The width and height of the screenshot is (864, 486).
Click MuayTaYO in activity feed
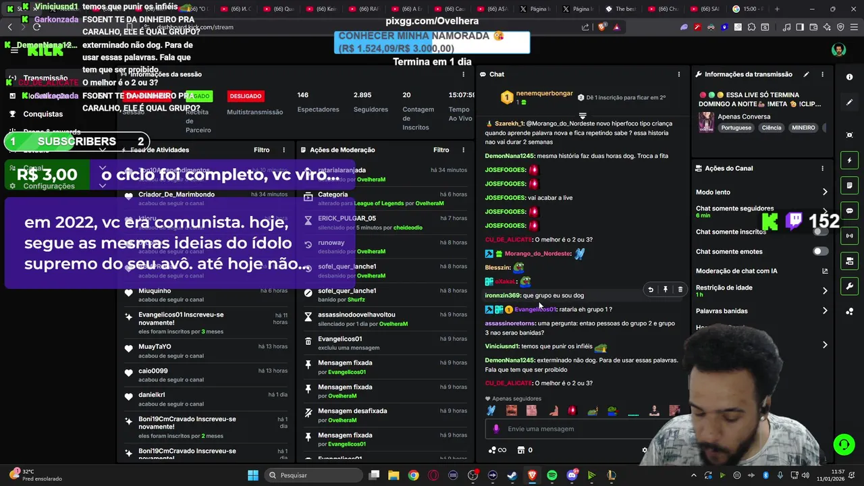tap(155, 347)
